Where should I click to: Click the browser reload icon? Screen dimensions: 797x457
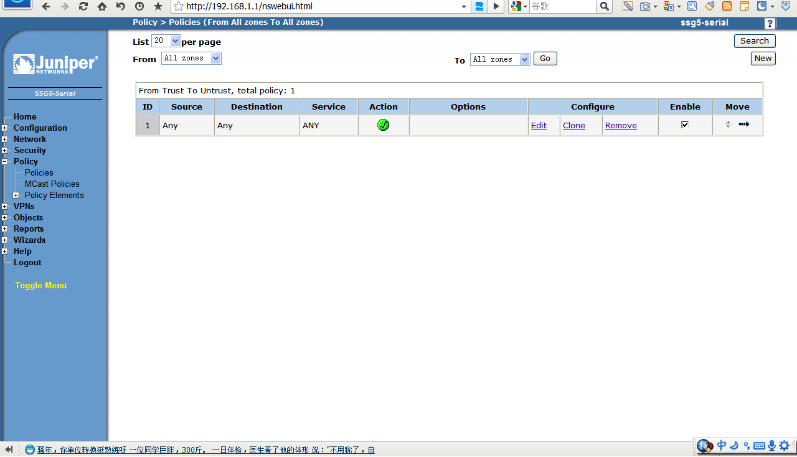coord(83,7)
